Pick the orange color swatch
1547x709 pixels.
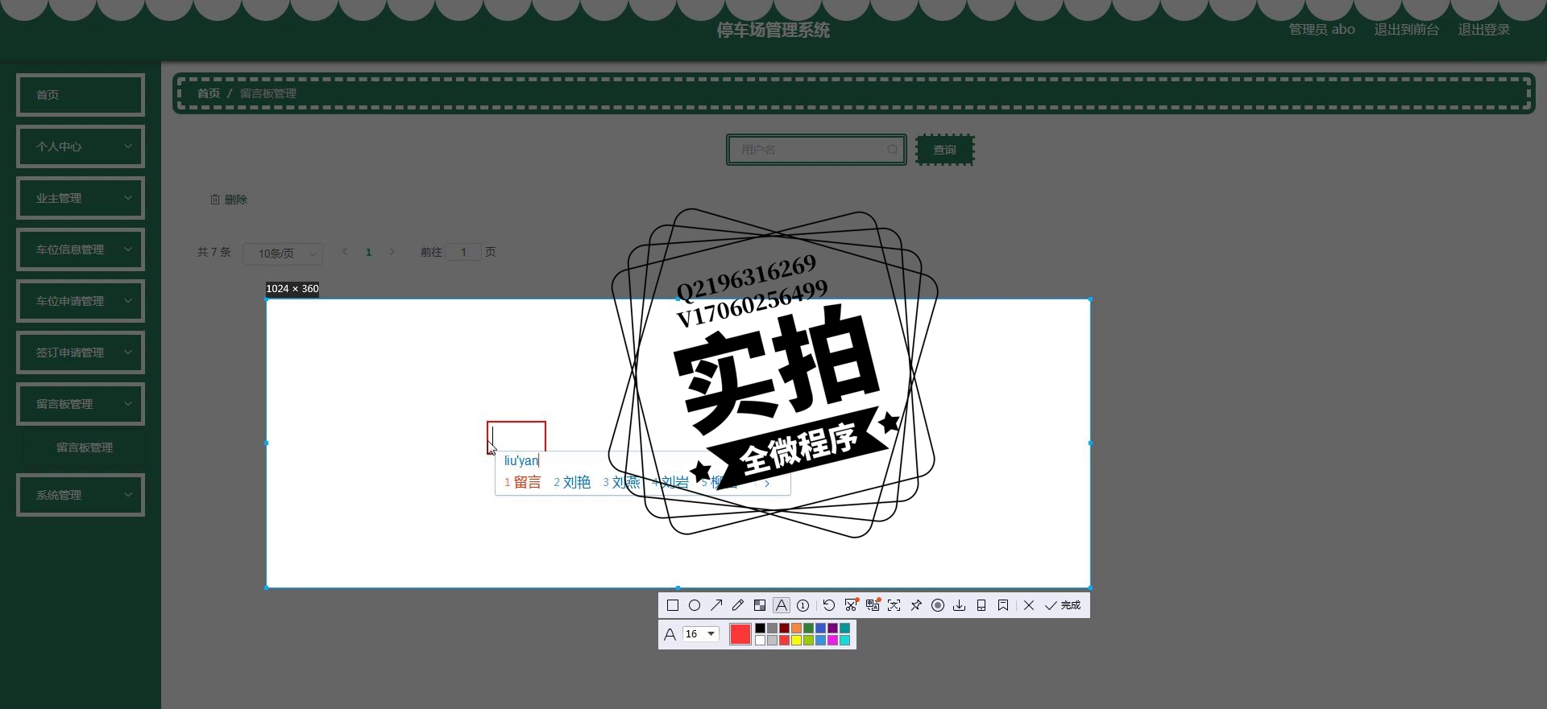tap(797, 629)
